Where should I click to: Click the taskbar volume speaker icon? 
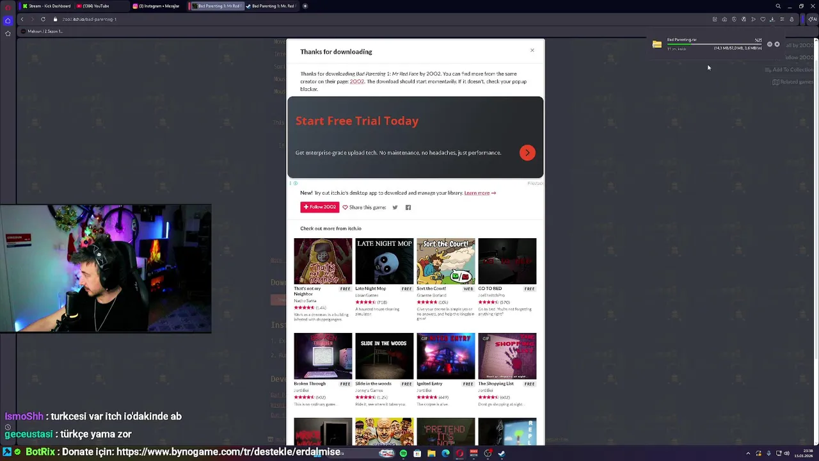(787, 453)
